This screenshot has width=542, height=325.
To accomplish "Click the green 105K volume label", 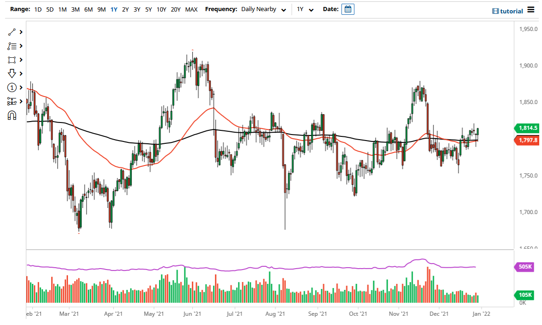I will point(525,295).
